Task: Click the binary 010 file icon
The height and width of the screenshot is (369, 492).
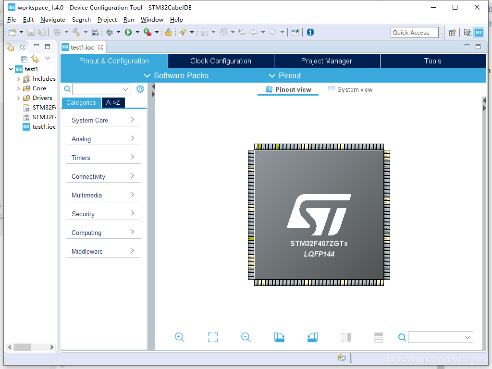Action: coord(96,32)
